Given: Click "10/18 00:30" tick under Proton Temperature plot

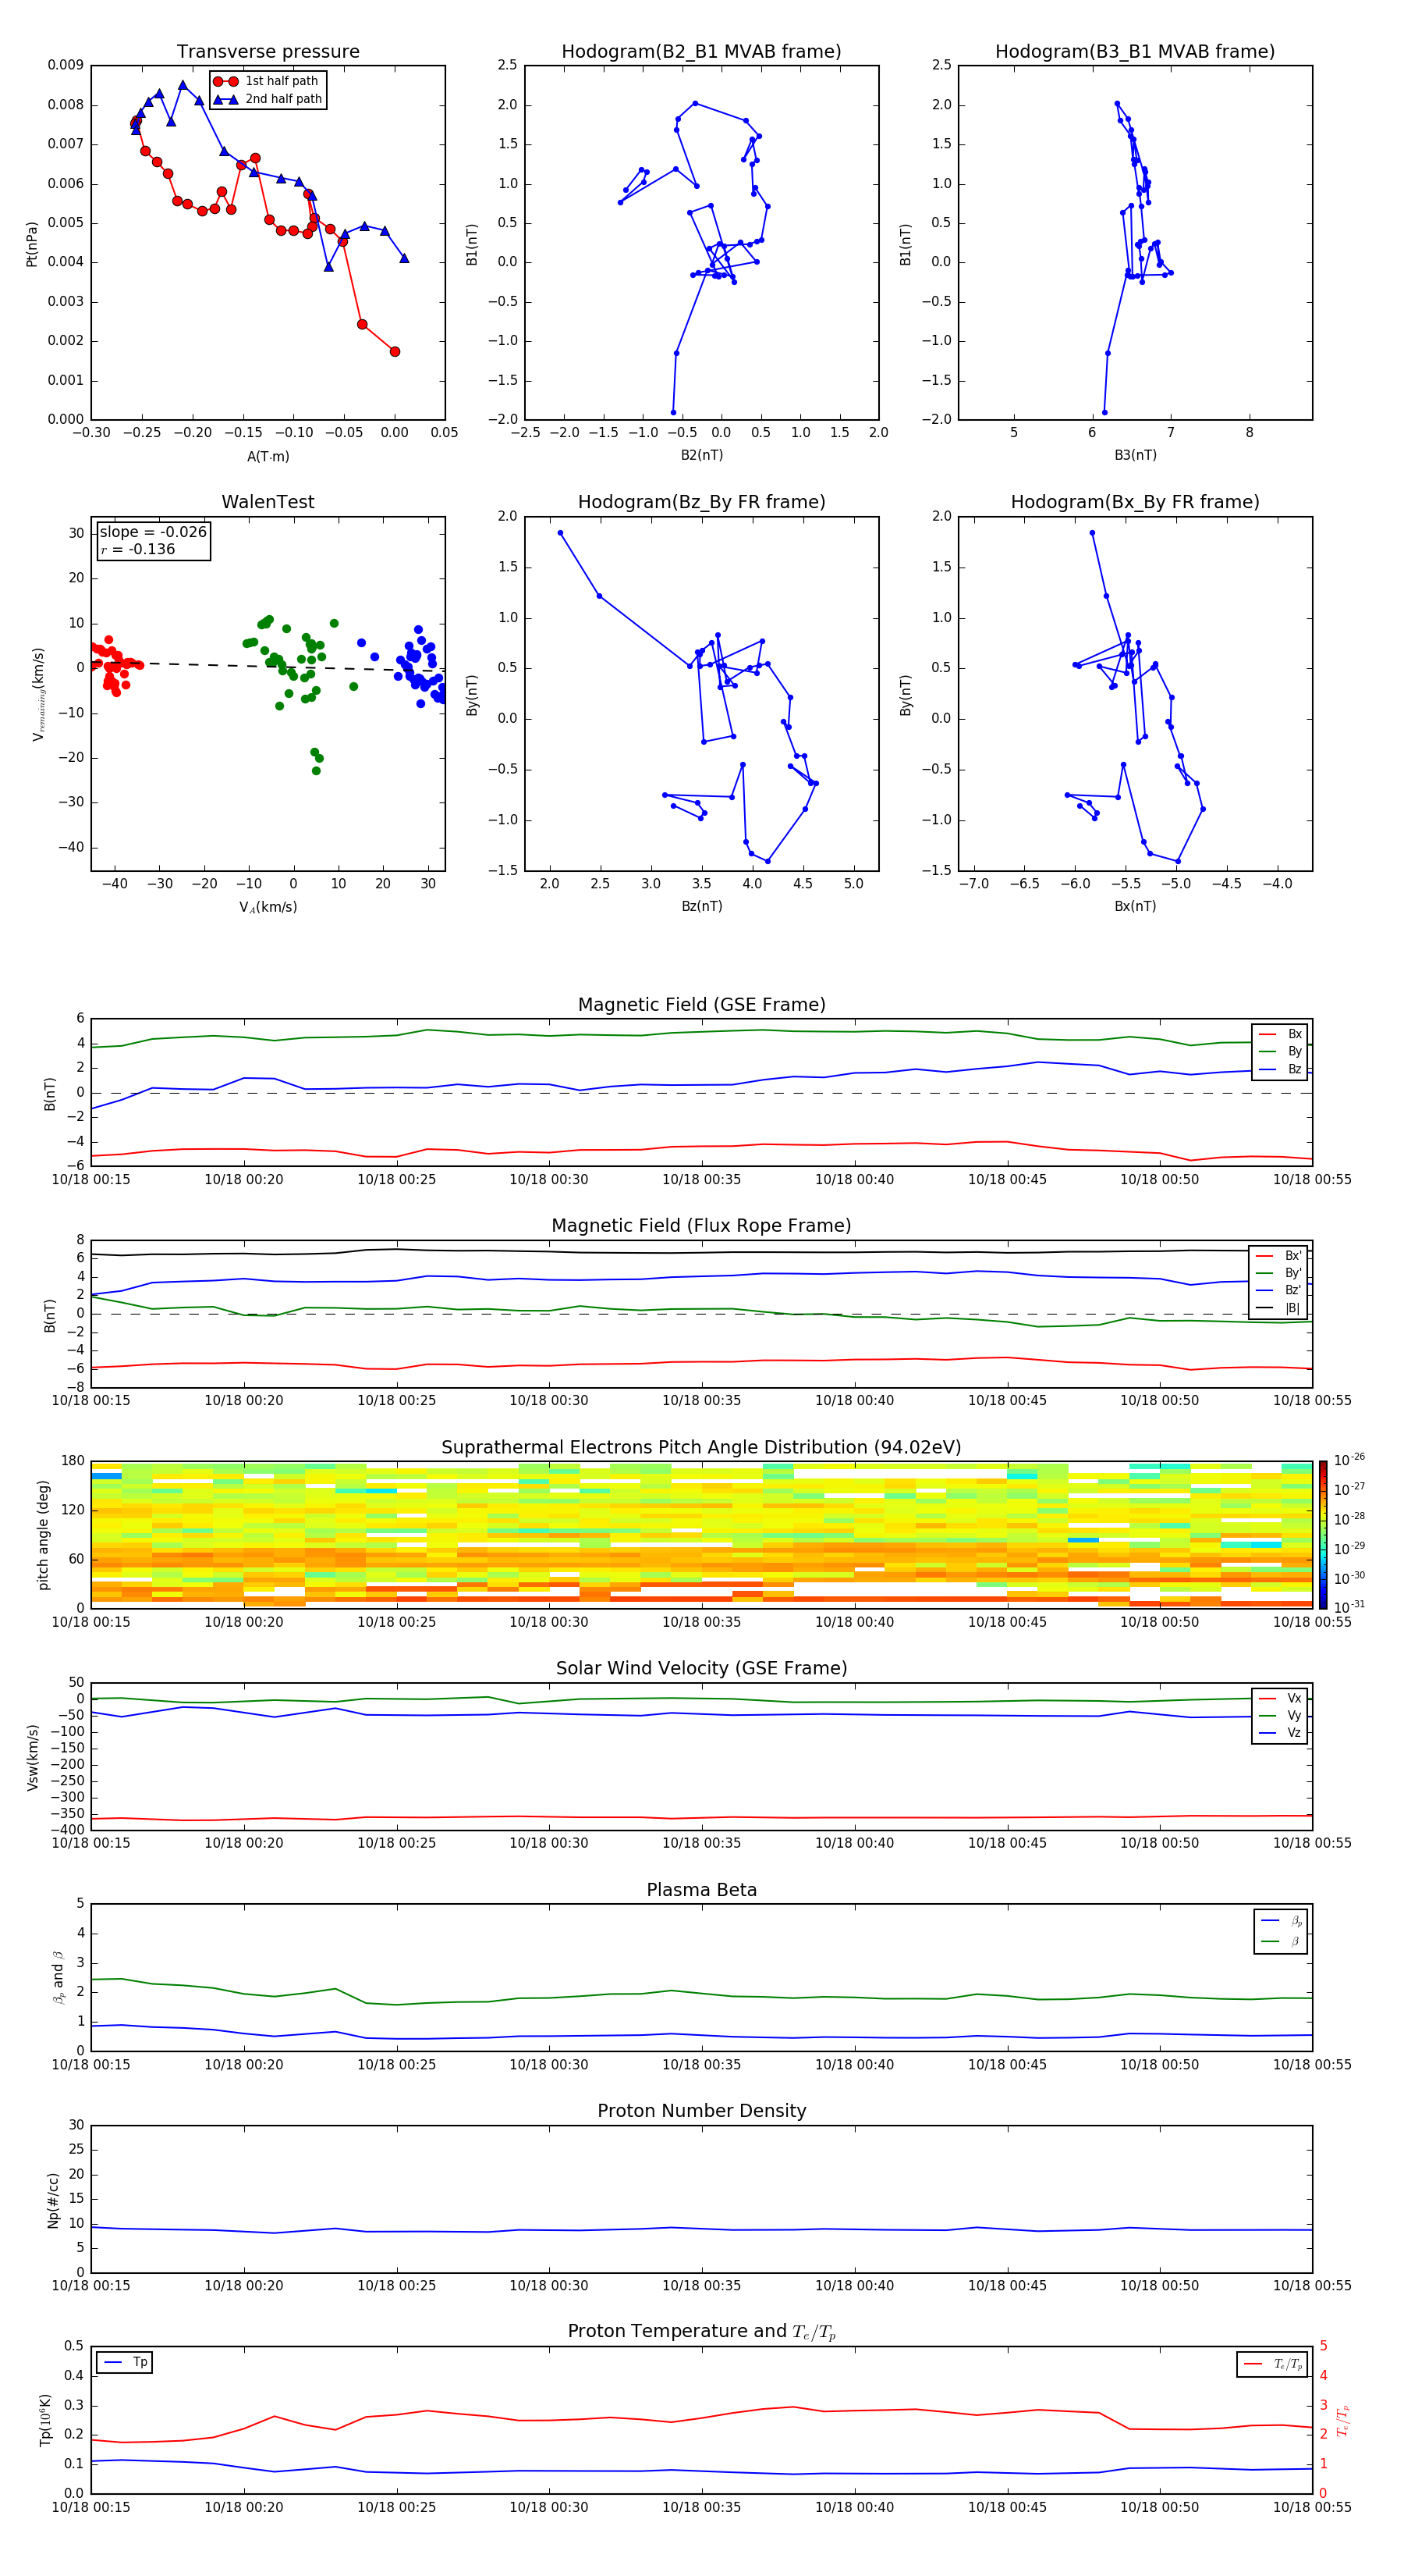Looking at the screenshot, I should (548, 2507).
